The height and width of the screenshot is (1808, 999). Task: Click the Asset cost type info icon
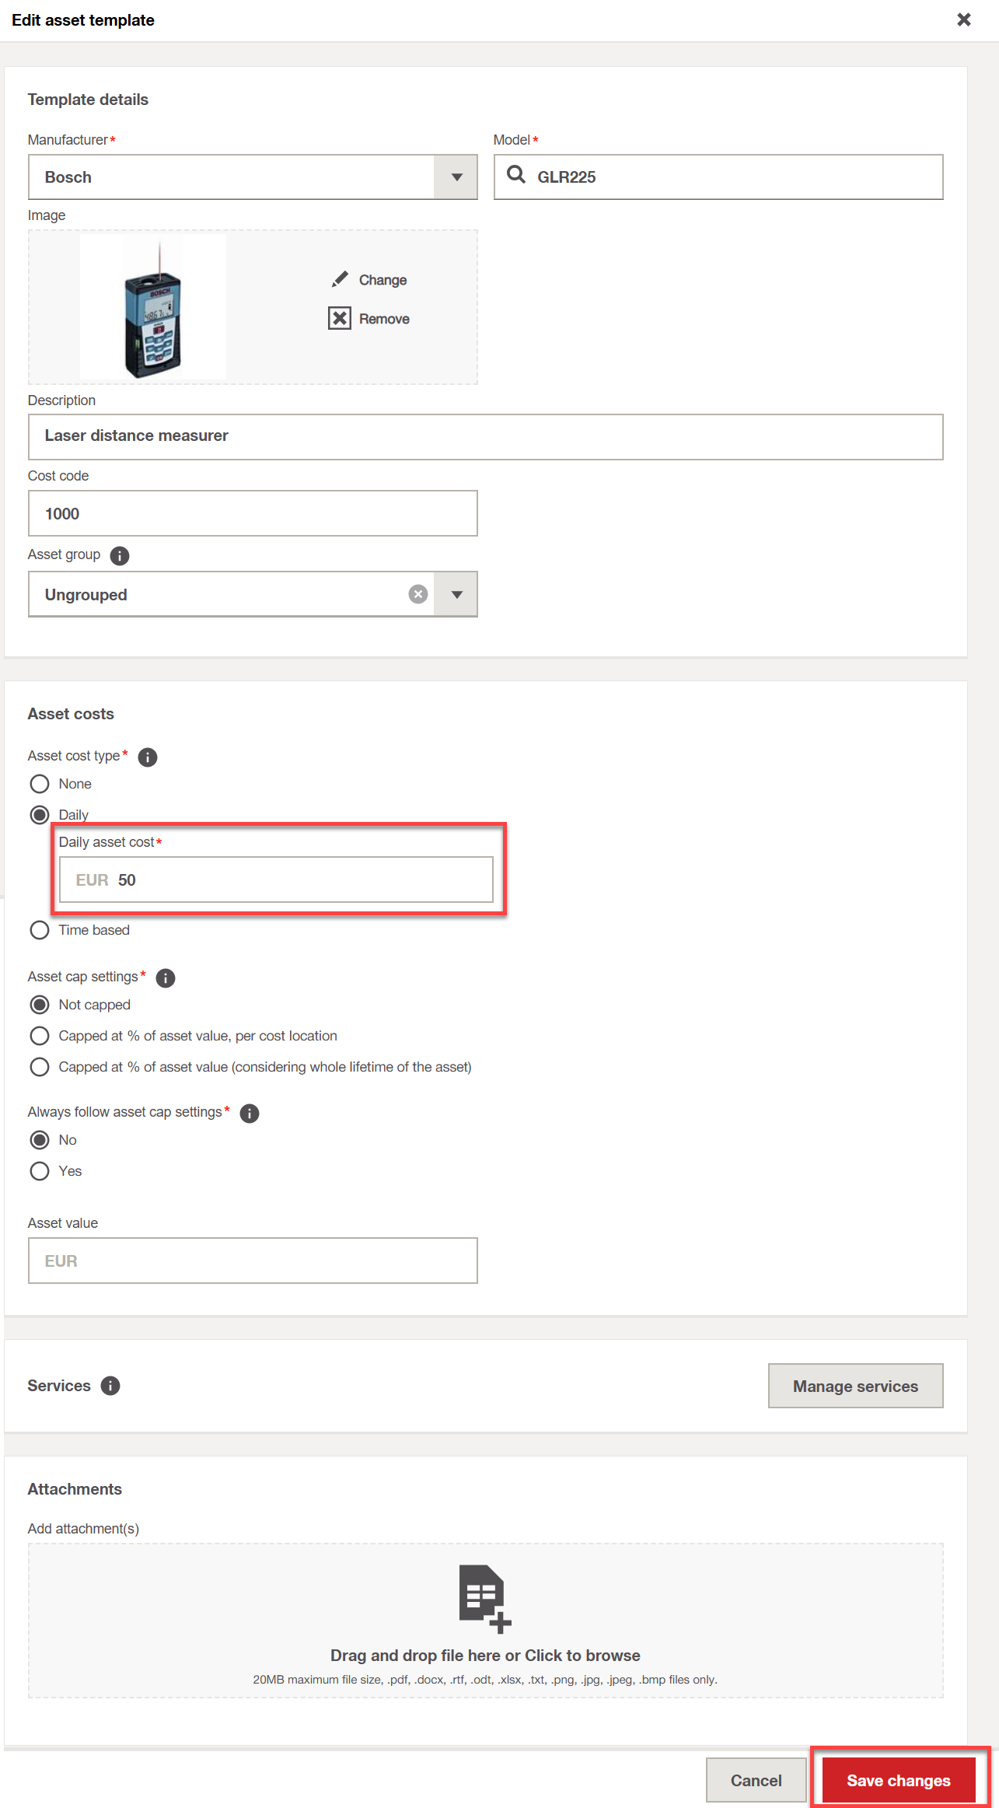[148, 757]
